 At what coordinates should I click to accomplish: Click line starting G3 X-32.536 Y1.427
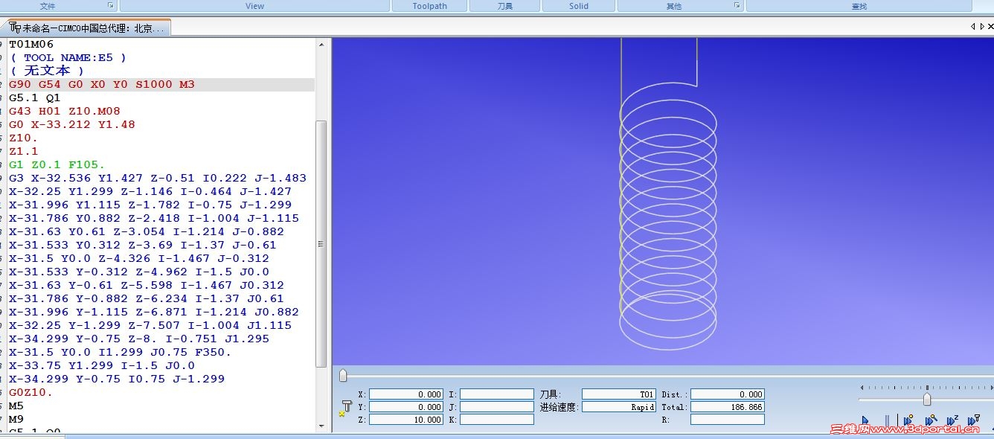click(158, 179)
